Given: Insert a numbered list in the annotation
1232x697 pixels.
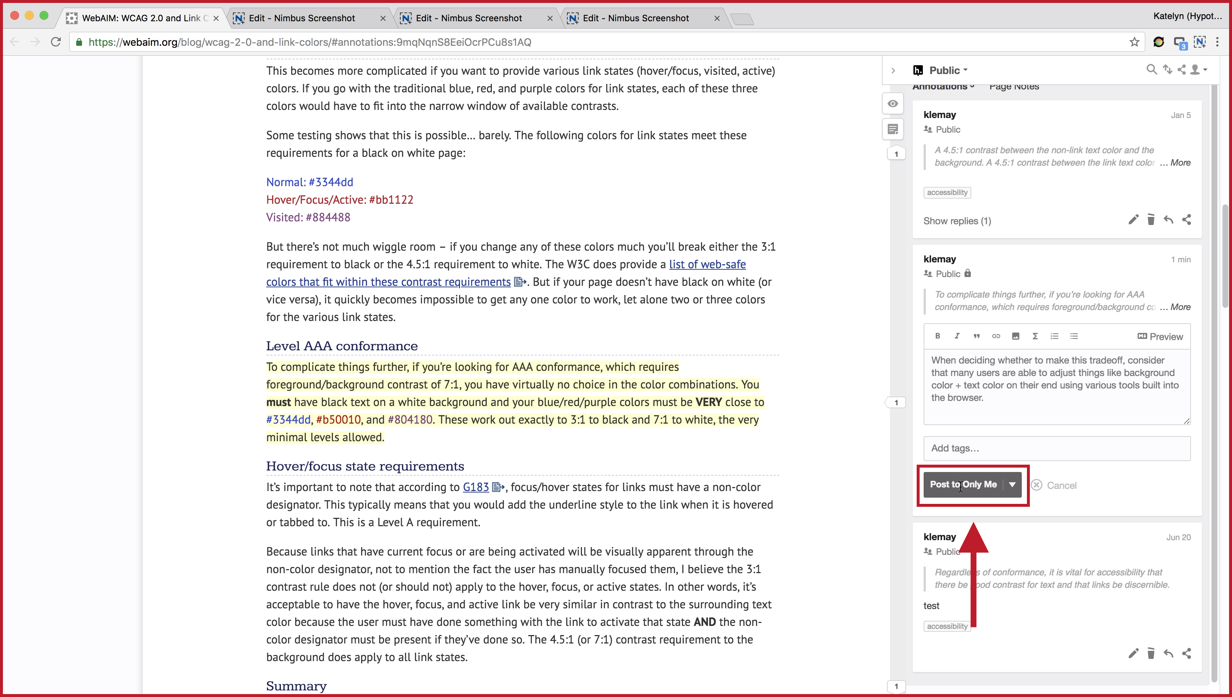Looking at the screenshot, I should click(1055, 336).
